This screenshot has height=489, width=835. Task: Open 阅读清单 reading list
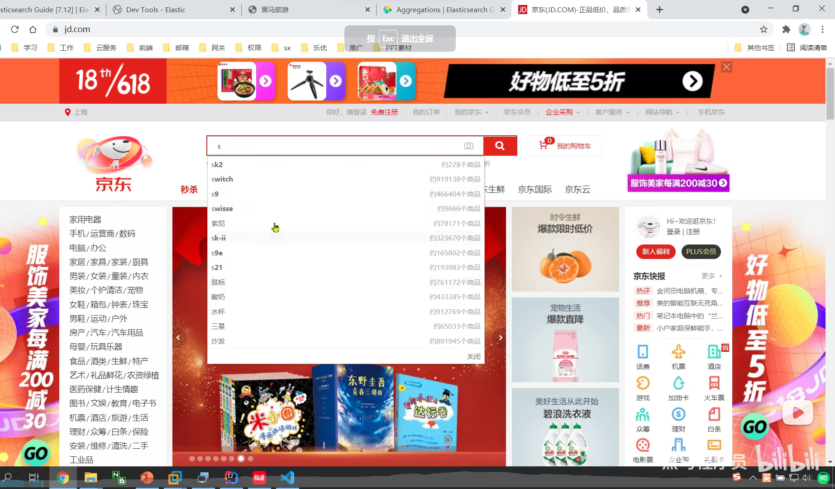click(807, 48)
